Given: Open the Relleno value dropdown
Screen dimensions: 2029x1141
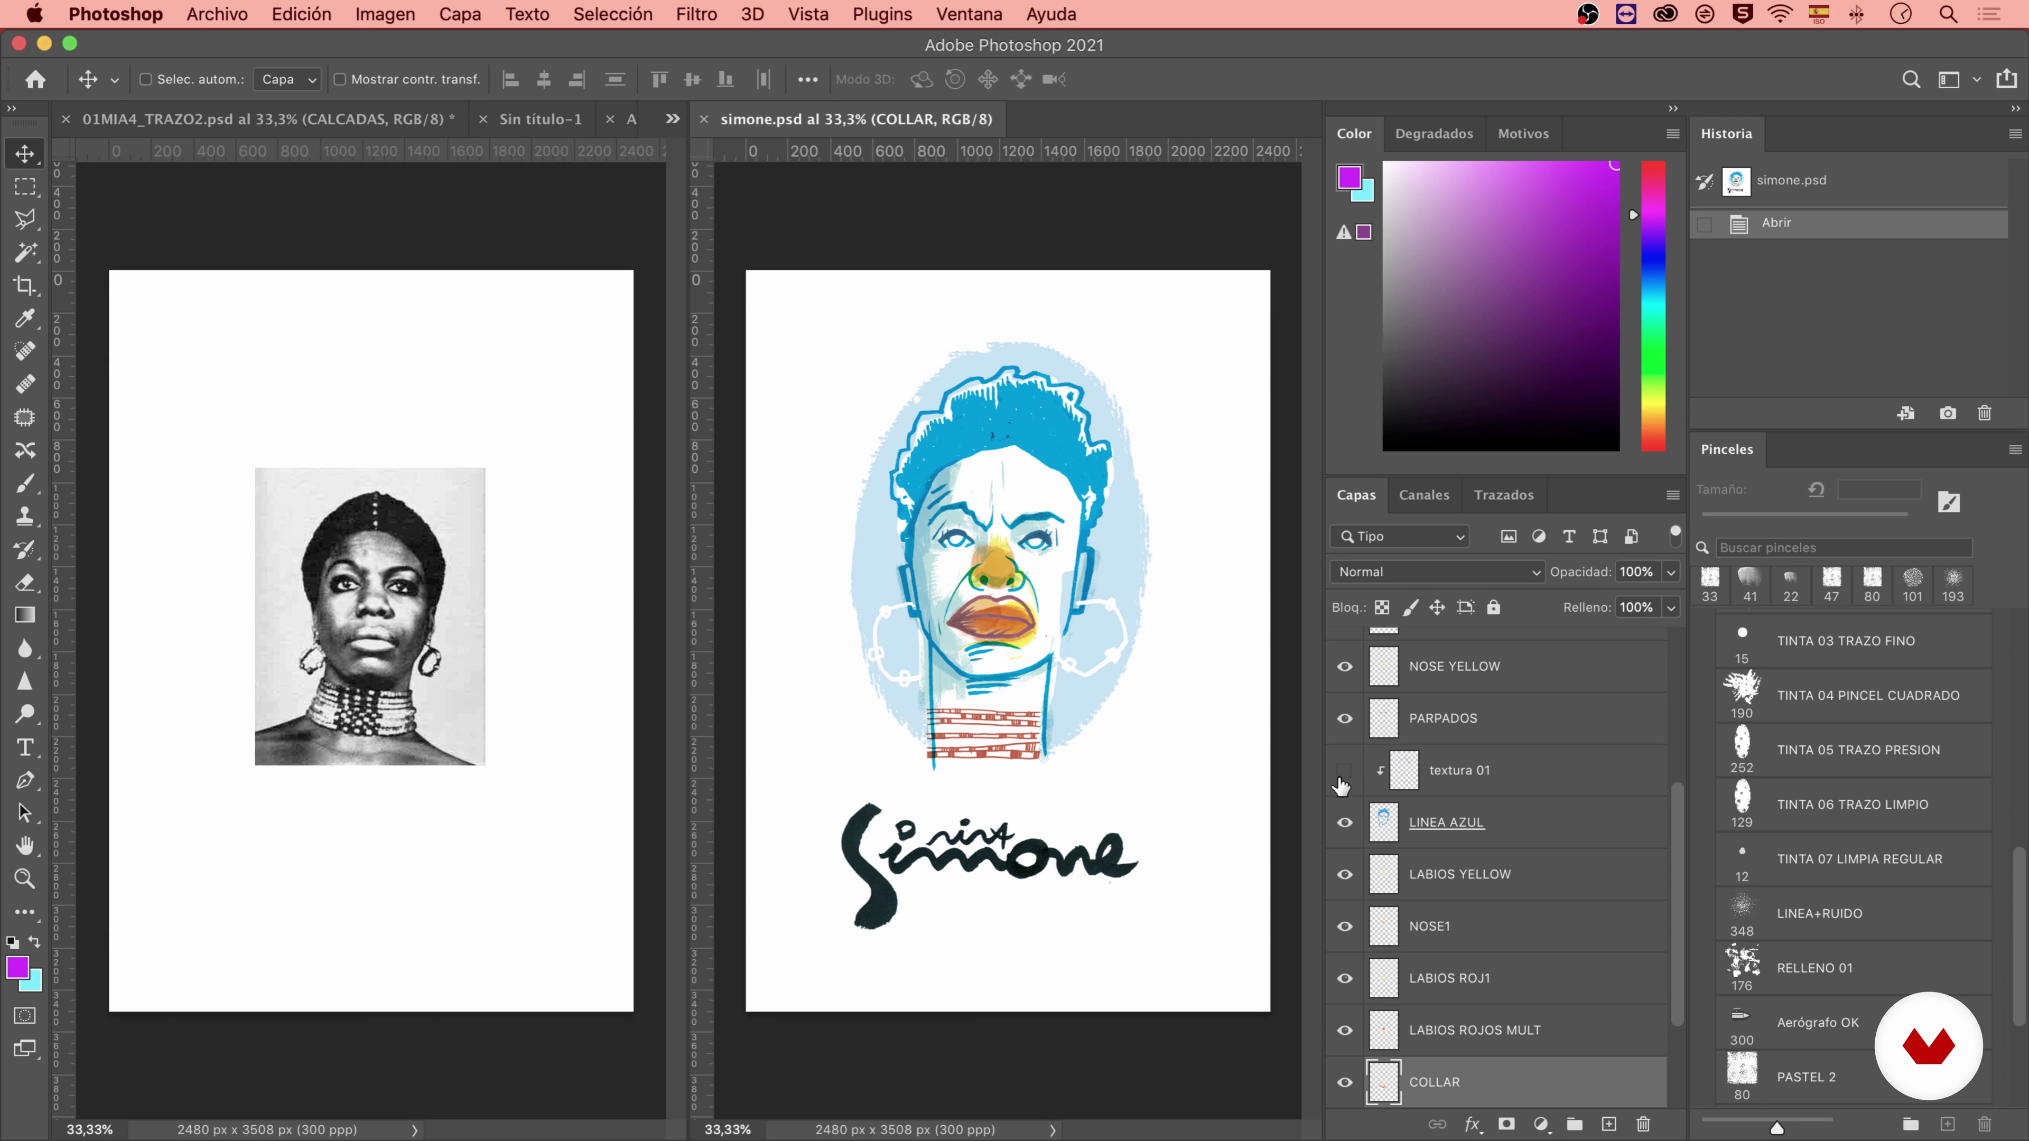Looking at the screenshot, I should tap(1671, 607).
